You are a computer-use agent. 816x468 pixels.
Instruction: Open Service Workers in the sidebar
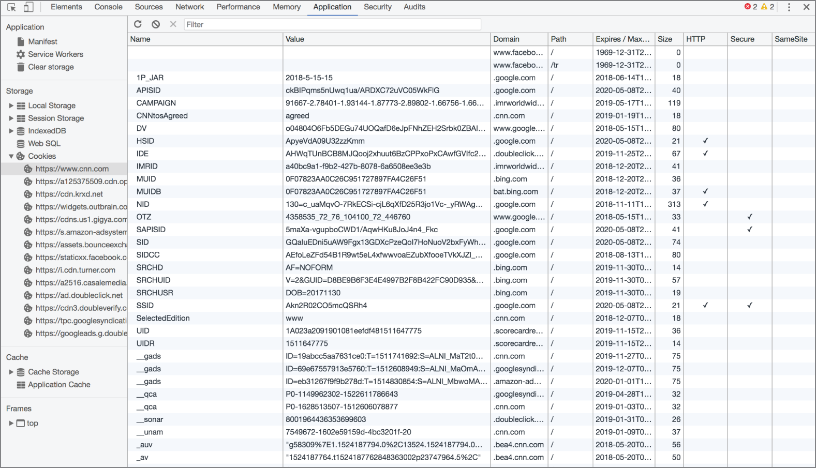[55, 54]
